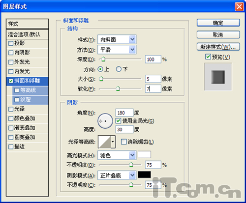This screenshot has height=203, width=246.
Task: Click the 深度 depth slider handle
Action: [103, 59]
